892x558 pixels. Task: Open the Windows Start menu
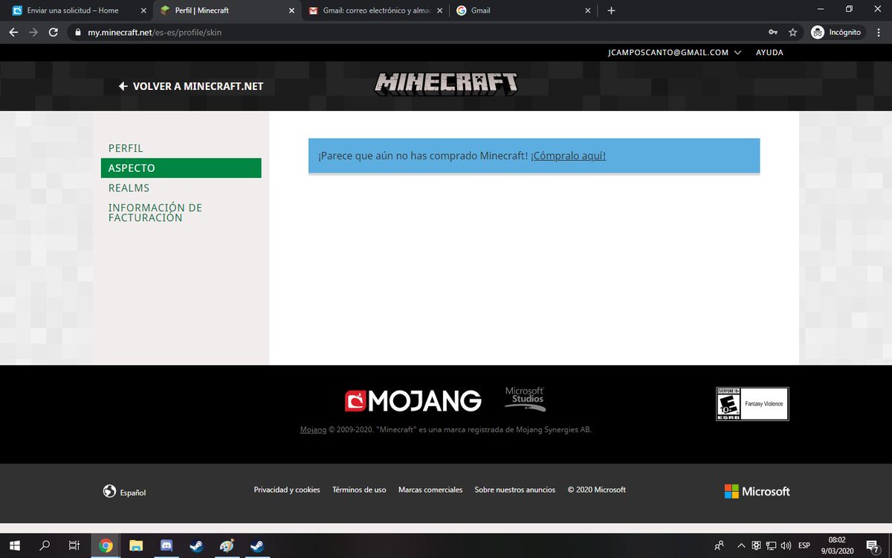[14, 545]
